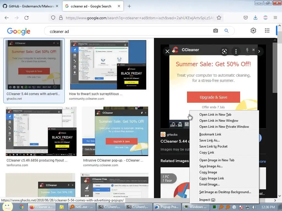
Task: Open the 'Intrusive CCleaner pop-up' thumbnail
Action: pos(115,131)
